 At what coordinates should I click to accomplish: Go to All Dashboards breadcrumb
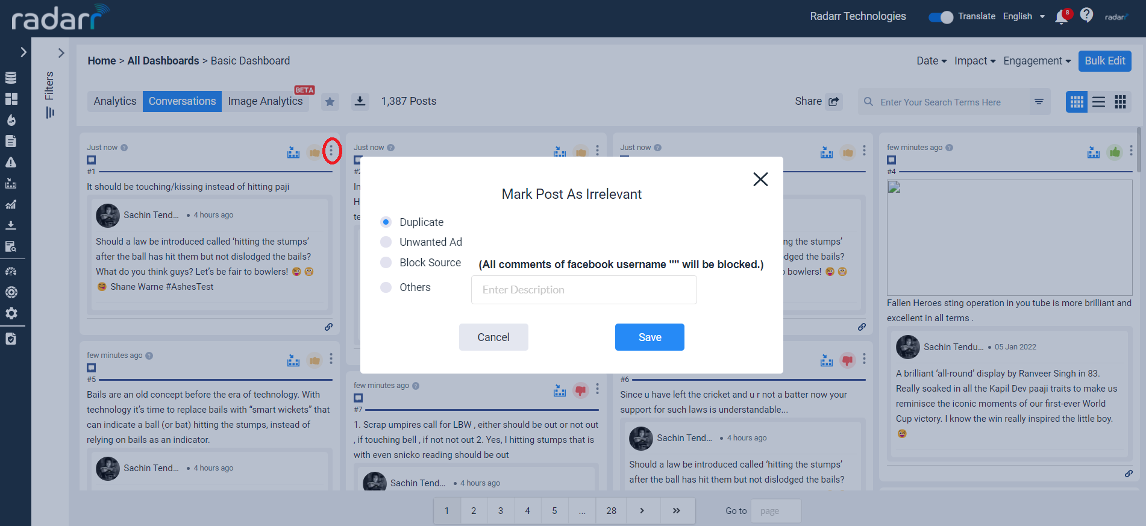point(163,61)
